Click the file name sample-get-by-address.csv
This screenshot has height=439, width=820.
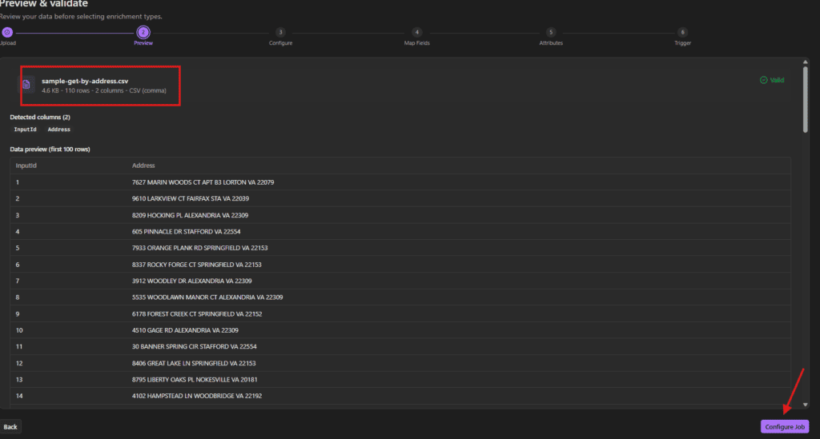85,81
